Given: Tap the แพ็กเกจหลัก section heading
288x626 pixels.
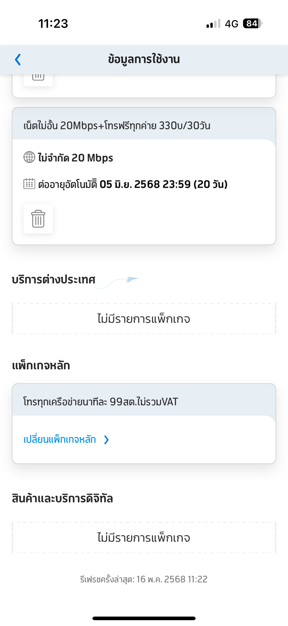Looking at the screenshot, I should [41, 366].
